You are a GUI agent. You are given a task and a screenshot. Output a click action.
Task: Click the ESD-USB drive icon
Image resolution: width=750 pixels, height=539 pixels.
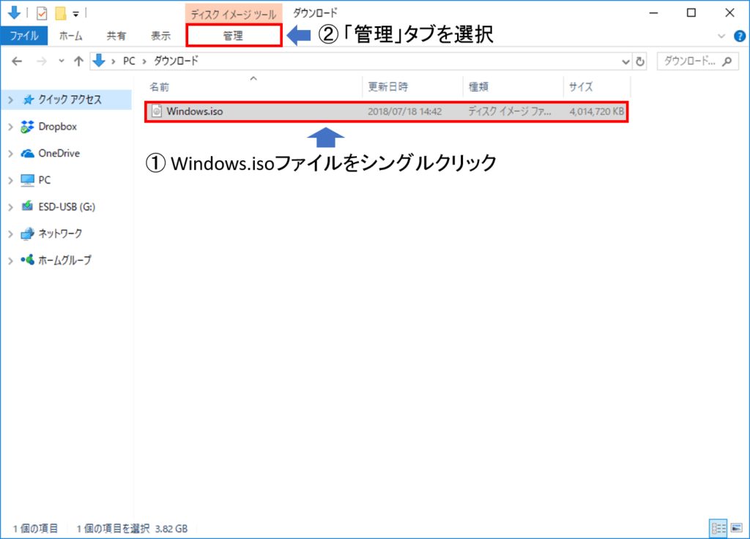27,206
